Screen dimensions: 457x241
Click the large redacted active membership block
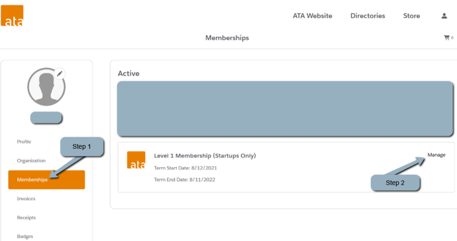285,109
